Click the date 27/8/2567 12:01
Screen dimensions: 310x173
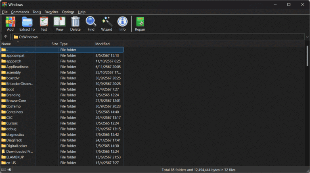pos(108,101)
